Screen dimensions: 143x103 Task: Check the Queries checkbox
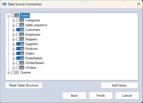pyautogui.click(x=13, y=72)
